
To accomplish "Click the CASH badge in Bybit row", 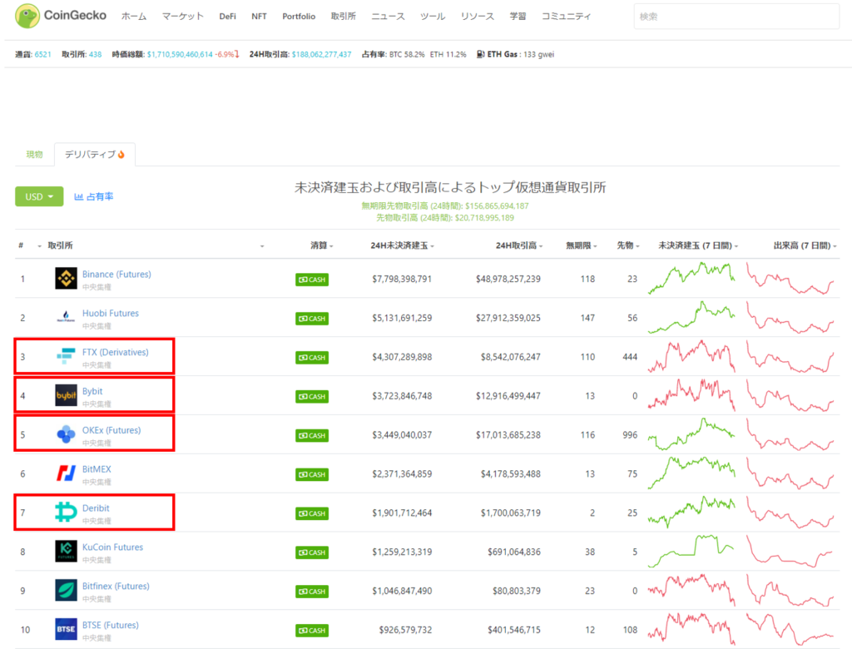I will [x=312, y=397].
